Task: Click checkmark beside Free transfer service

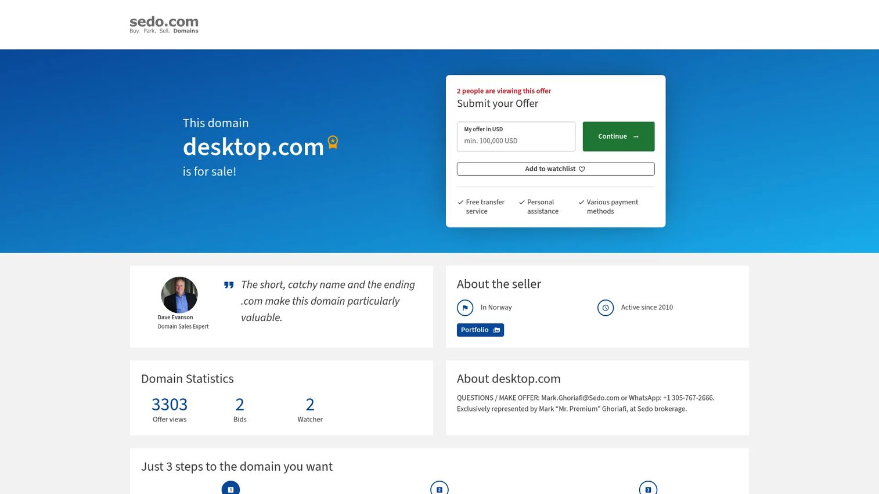Action: (460, 202)
